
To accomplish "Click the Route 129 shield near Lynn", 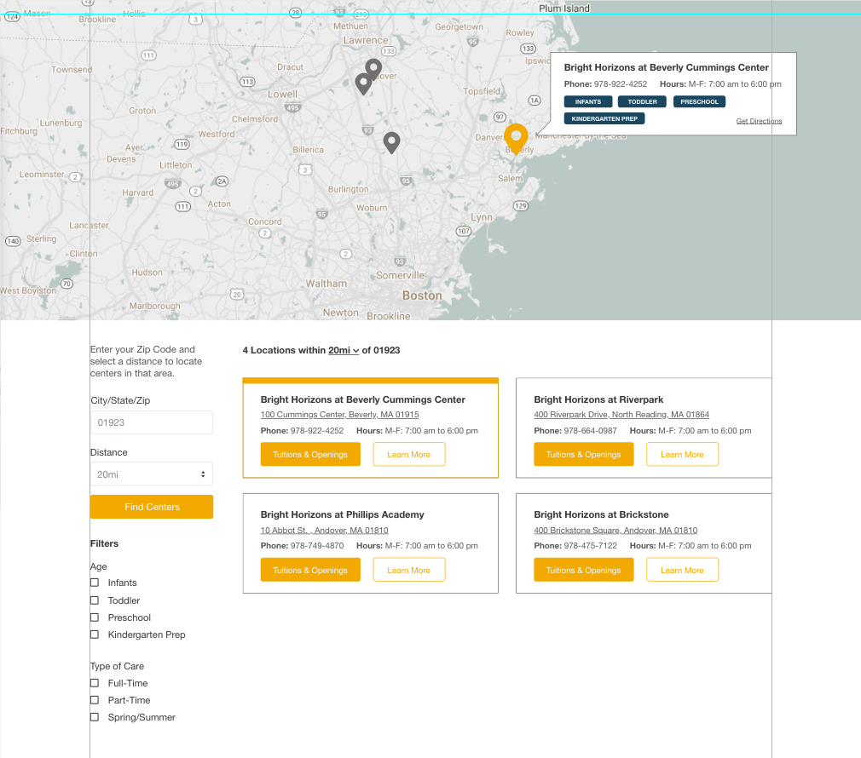I will click(521, 205).
